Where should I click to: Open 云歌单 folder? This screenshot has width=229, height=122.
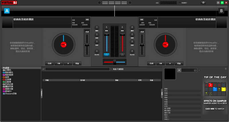(7, 82)
